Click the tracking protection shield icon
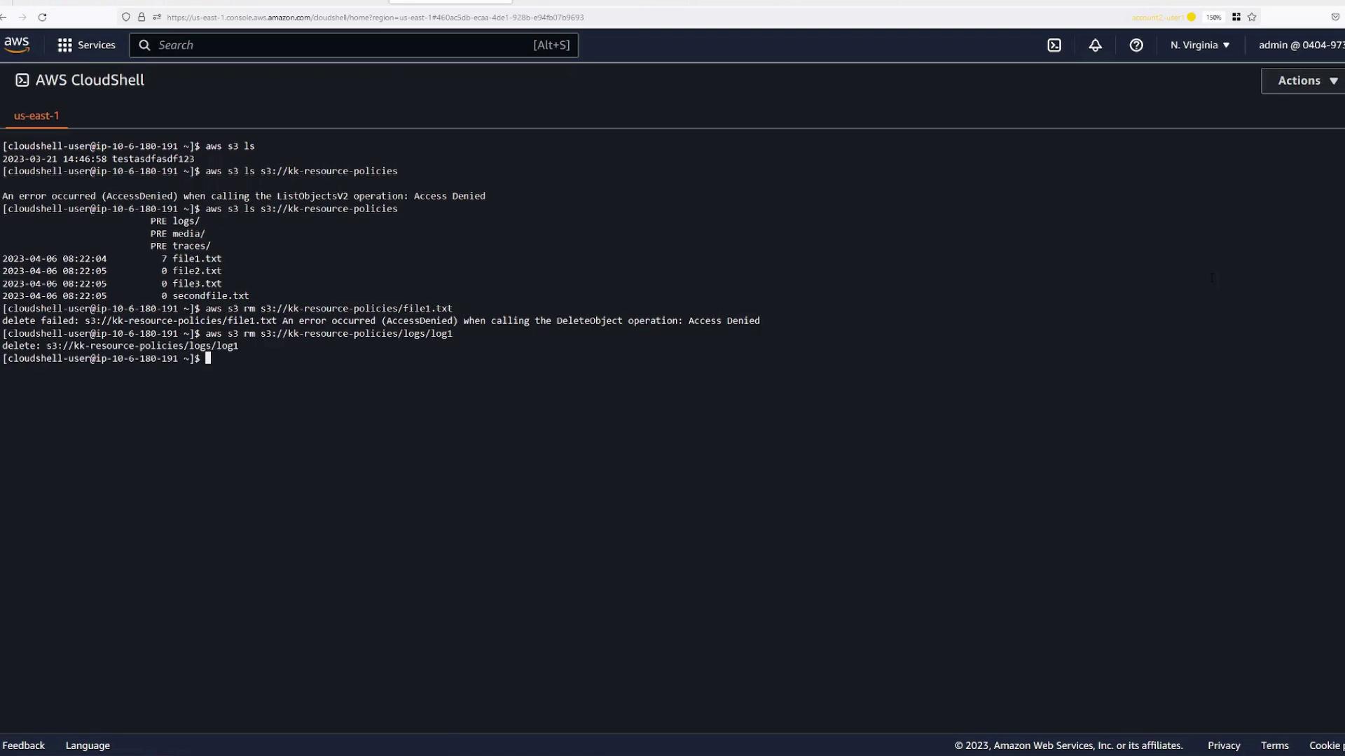The width and height of the screenshot is (1345, 756). pyautogui.click(x=126, y=17)
